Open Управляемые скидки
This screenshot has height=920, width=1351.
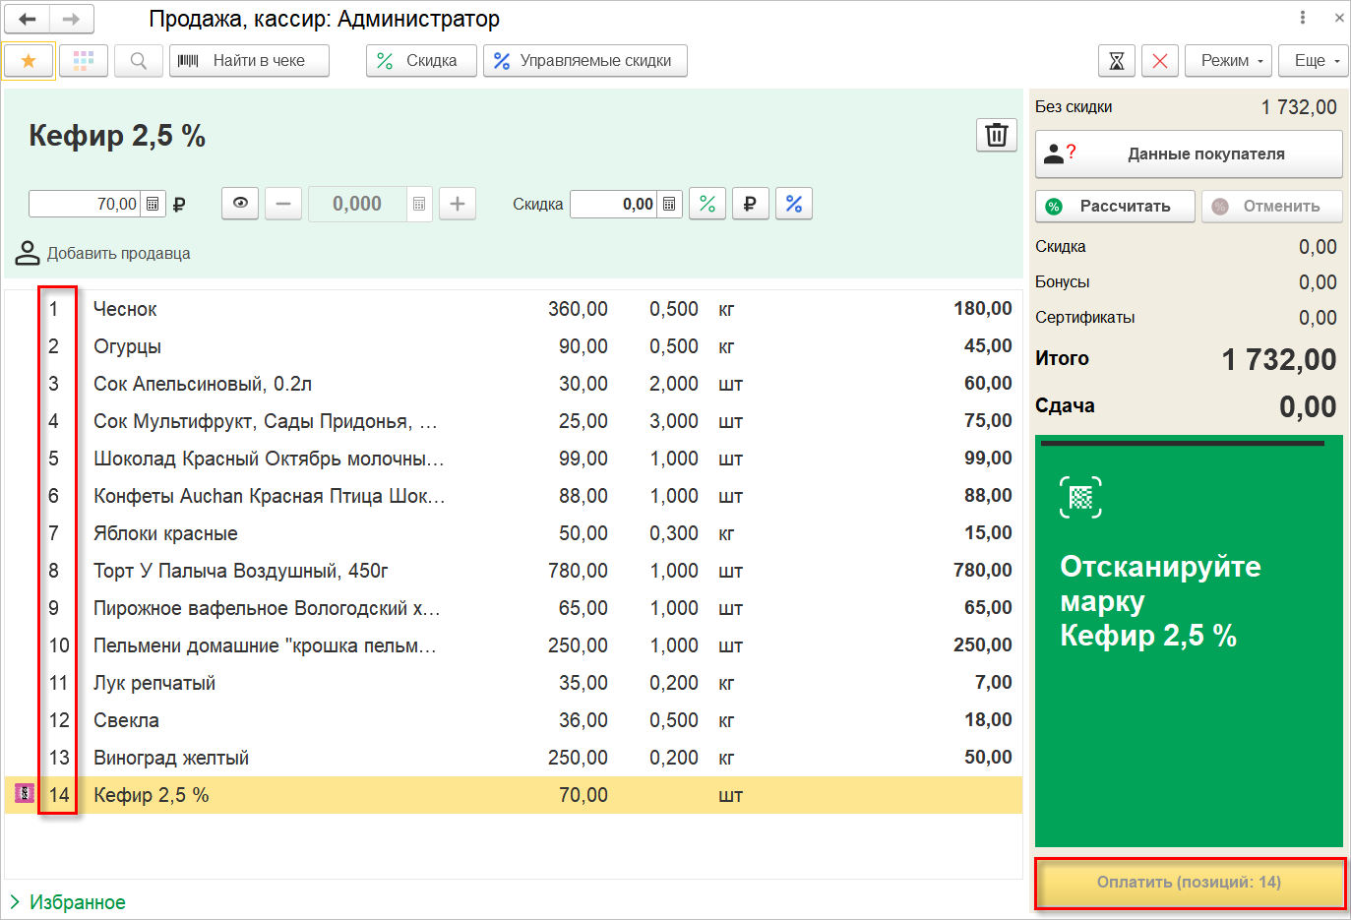[x=584, y=61]
